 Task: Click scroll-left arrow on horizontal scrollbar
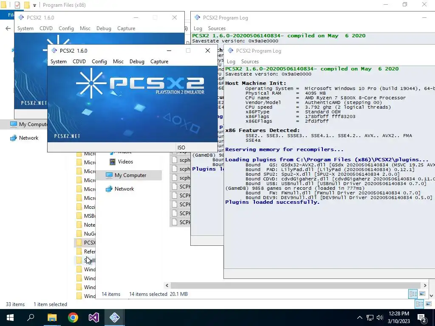pyautogui.click(x=167, y=285)
